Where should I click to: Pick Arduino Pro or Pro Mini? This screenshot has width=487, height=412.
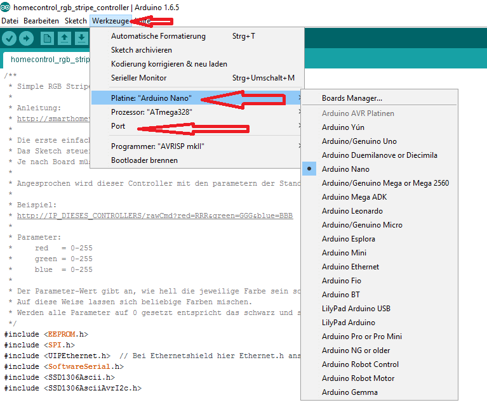(379, 337)
